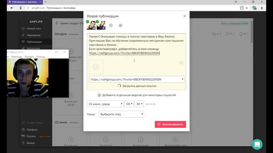Click Создать проект in sidebar
This screenshot has width=273, height=153.
(x=35, y=123)
